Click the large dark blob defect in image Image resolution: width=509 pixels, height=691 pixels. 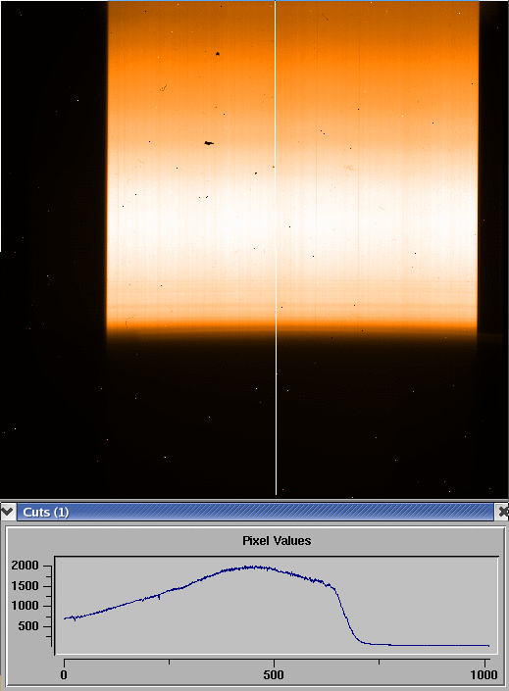[x=209, y=143]
